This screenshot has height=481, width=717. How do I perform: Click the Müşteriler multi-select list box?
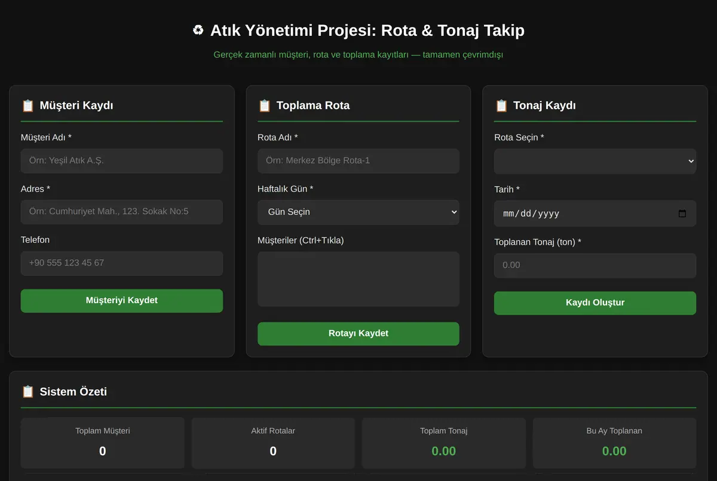358,279
